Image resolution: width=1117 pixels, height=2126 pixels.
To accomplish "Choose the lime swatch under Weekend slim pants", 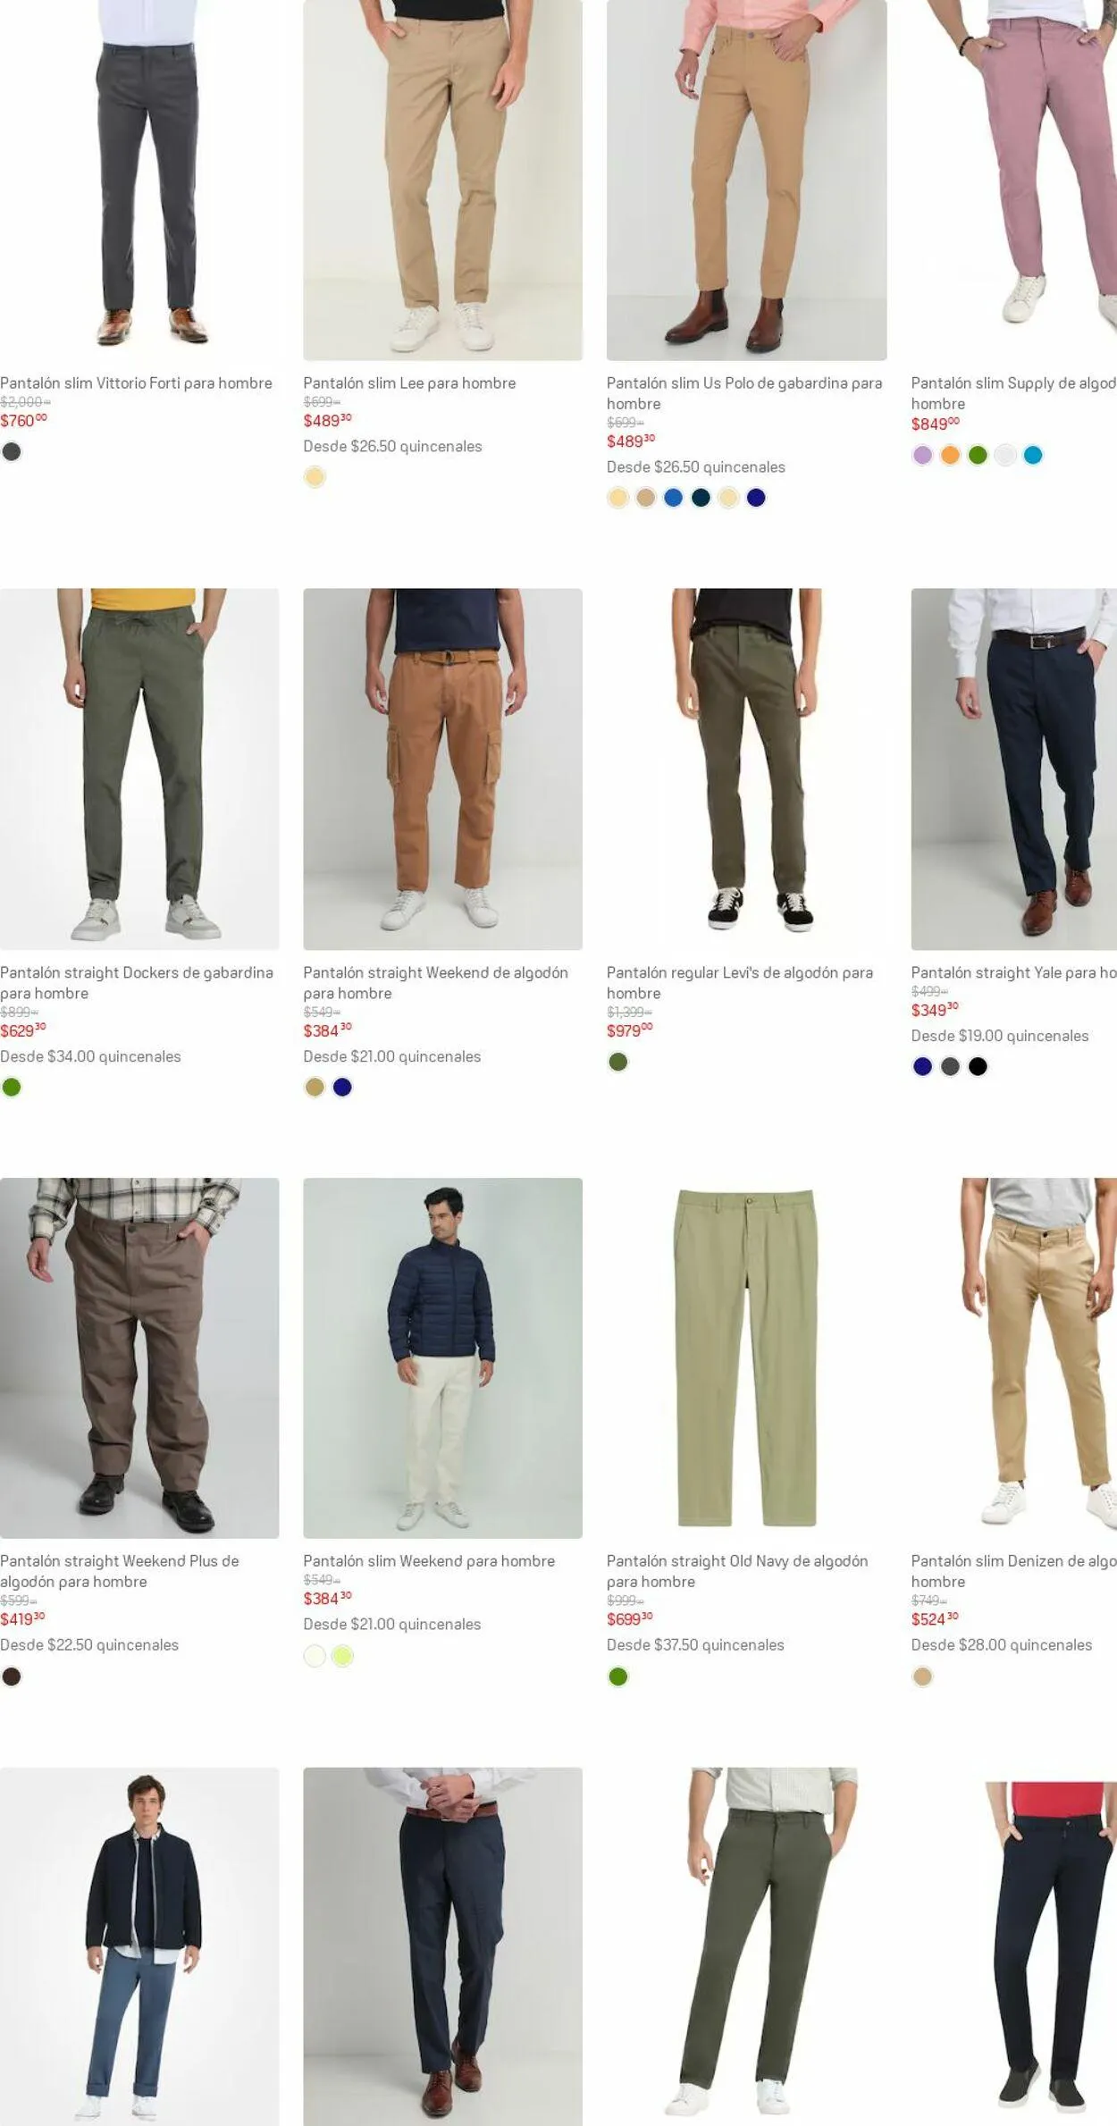I will [x=342, y=1656].
